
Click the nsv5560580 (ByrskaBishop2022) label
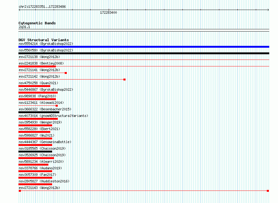click(46, 50)
